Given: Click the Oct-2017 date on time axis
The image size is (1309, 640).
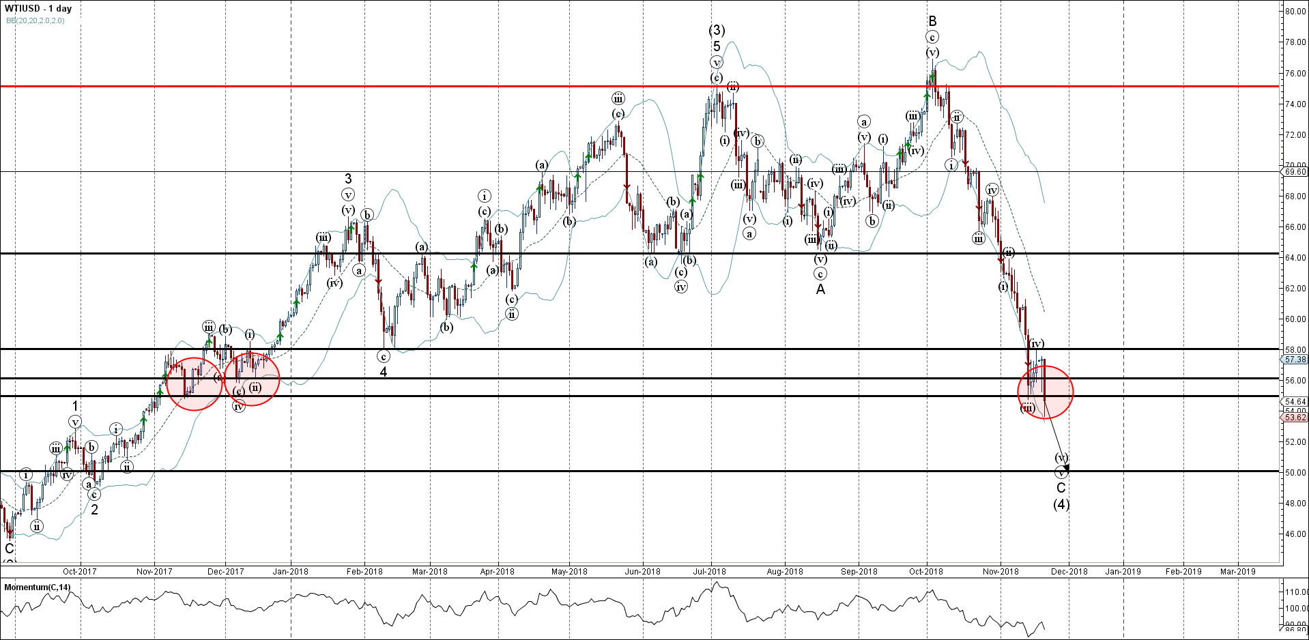Looking at the screenshot, I should click(79, 572).
